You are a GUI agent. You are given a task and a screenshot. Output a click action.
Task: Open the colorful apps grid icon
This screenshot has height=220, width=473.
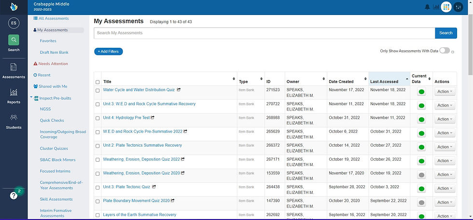[x=446, y=7]
